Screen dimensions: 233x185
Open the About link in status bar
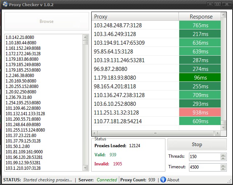point(173,180)
